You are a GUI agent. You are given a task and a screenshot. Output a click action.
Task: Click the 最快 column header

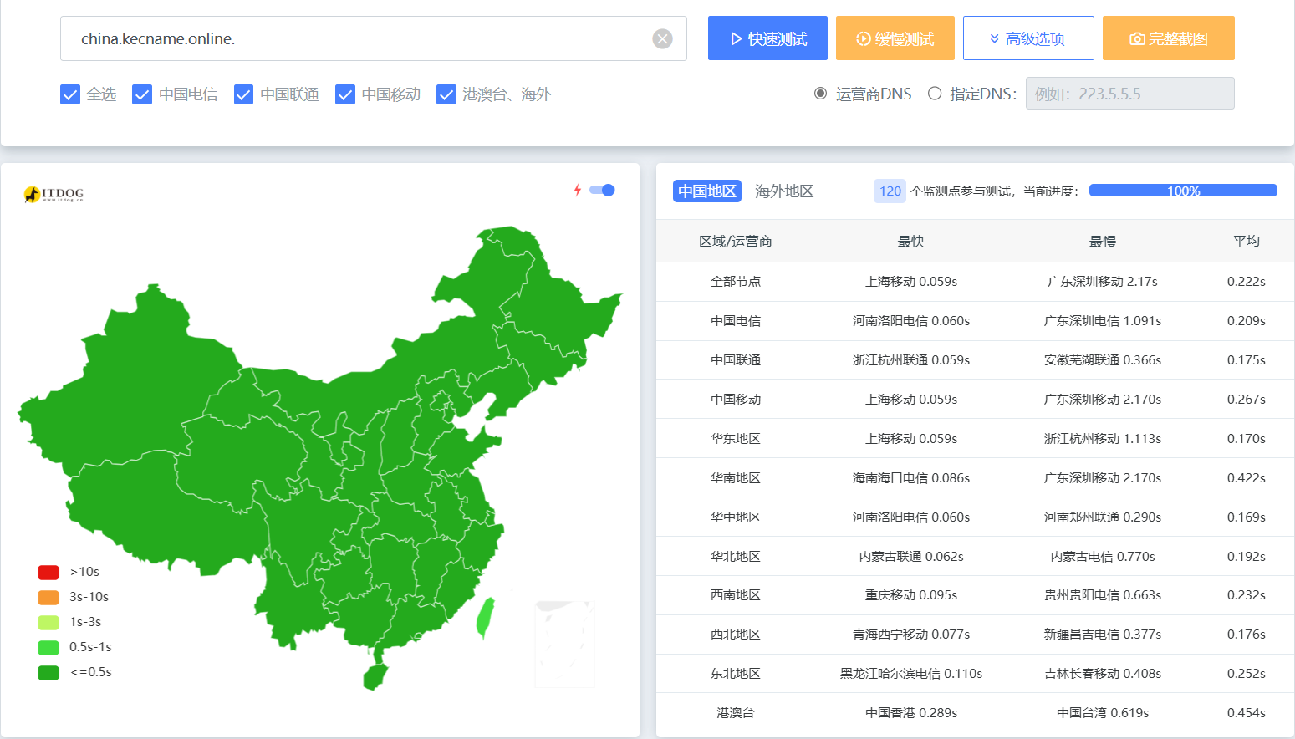[911, 242]
